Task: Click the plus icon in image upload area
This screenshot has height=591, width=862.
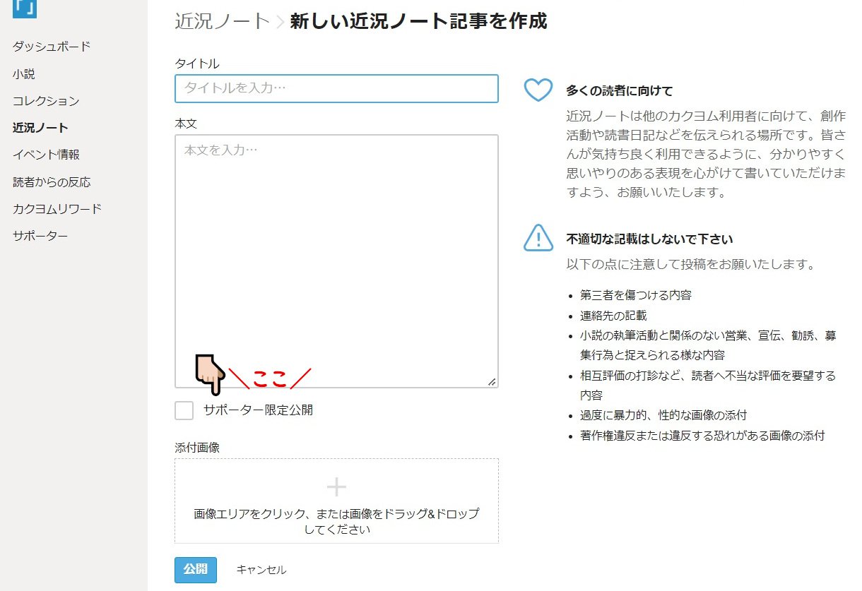Action: click(336, 486)
